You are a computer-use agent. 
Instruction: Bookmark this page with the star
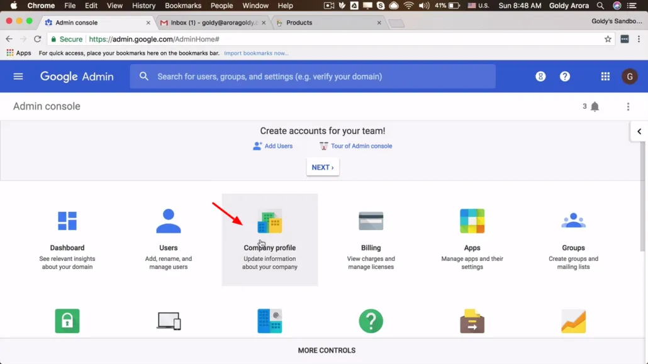click(608, 39)
